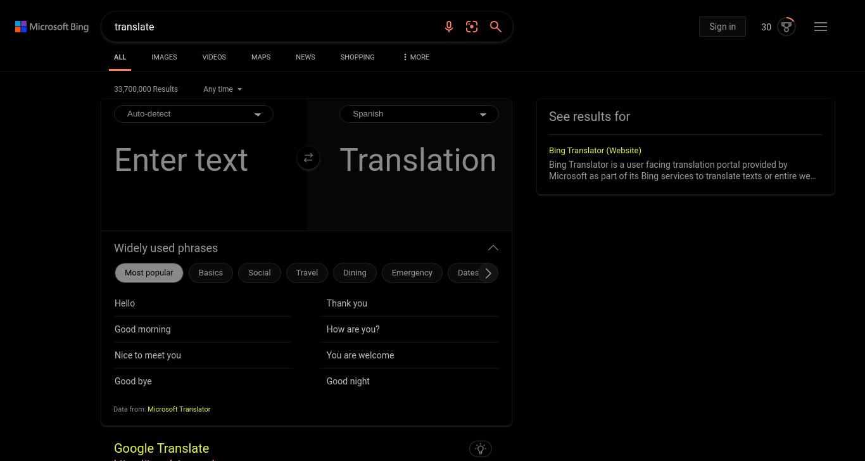The image size is (865, 461).
Task: Select the Emergency phrase category
Action: (412, 273)
